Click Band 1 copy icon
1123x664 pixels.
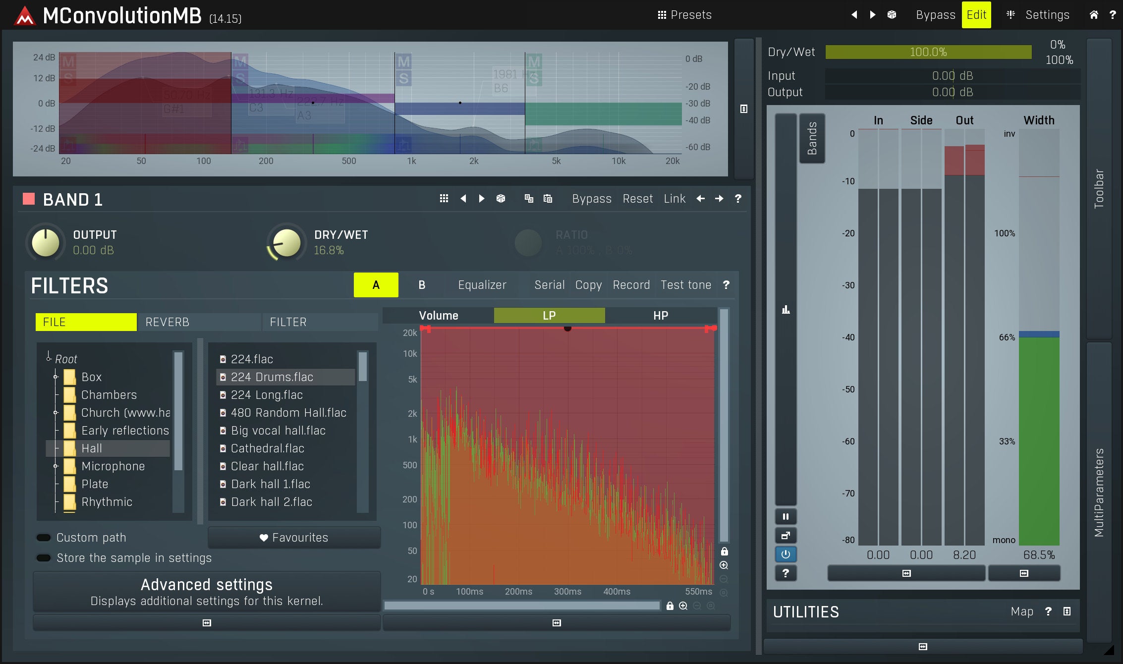pos(529,199)
